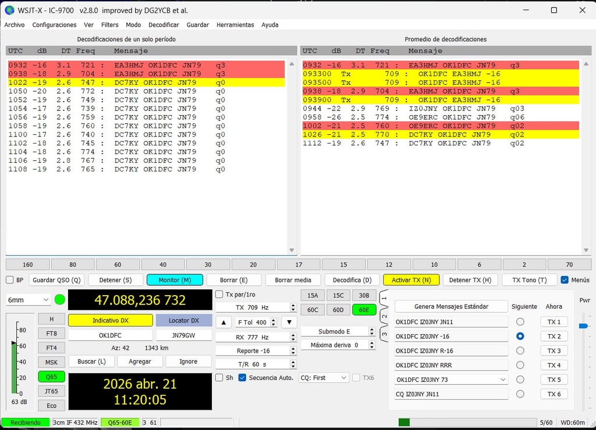Click the Decodifica (D) button

coord(352,280)
